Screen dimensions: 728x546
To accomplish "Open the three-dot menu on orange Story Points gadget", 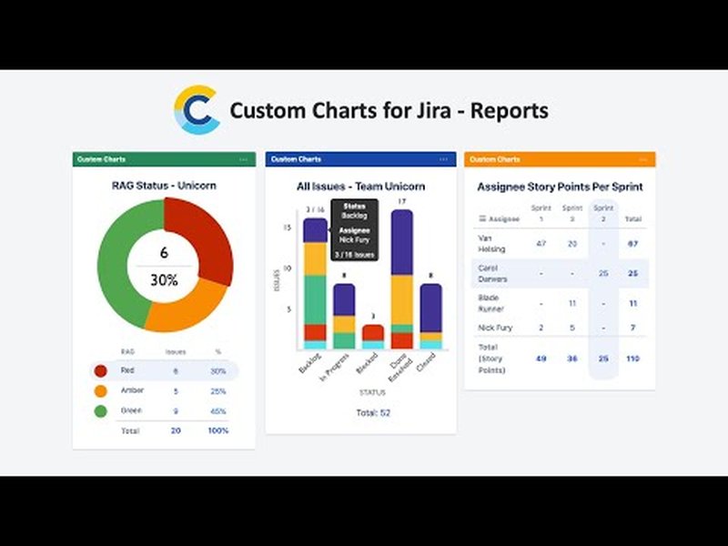I will (x=642, y=160).
